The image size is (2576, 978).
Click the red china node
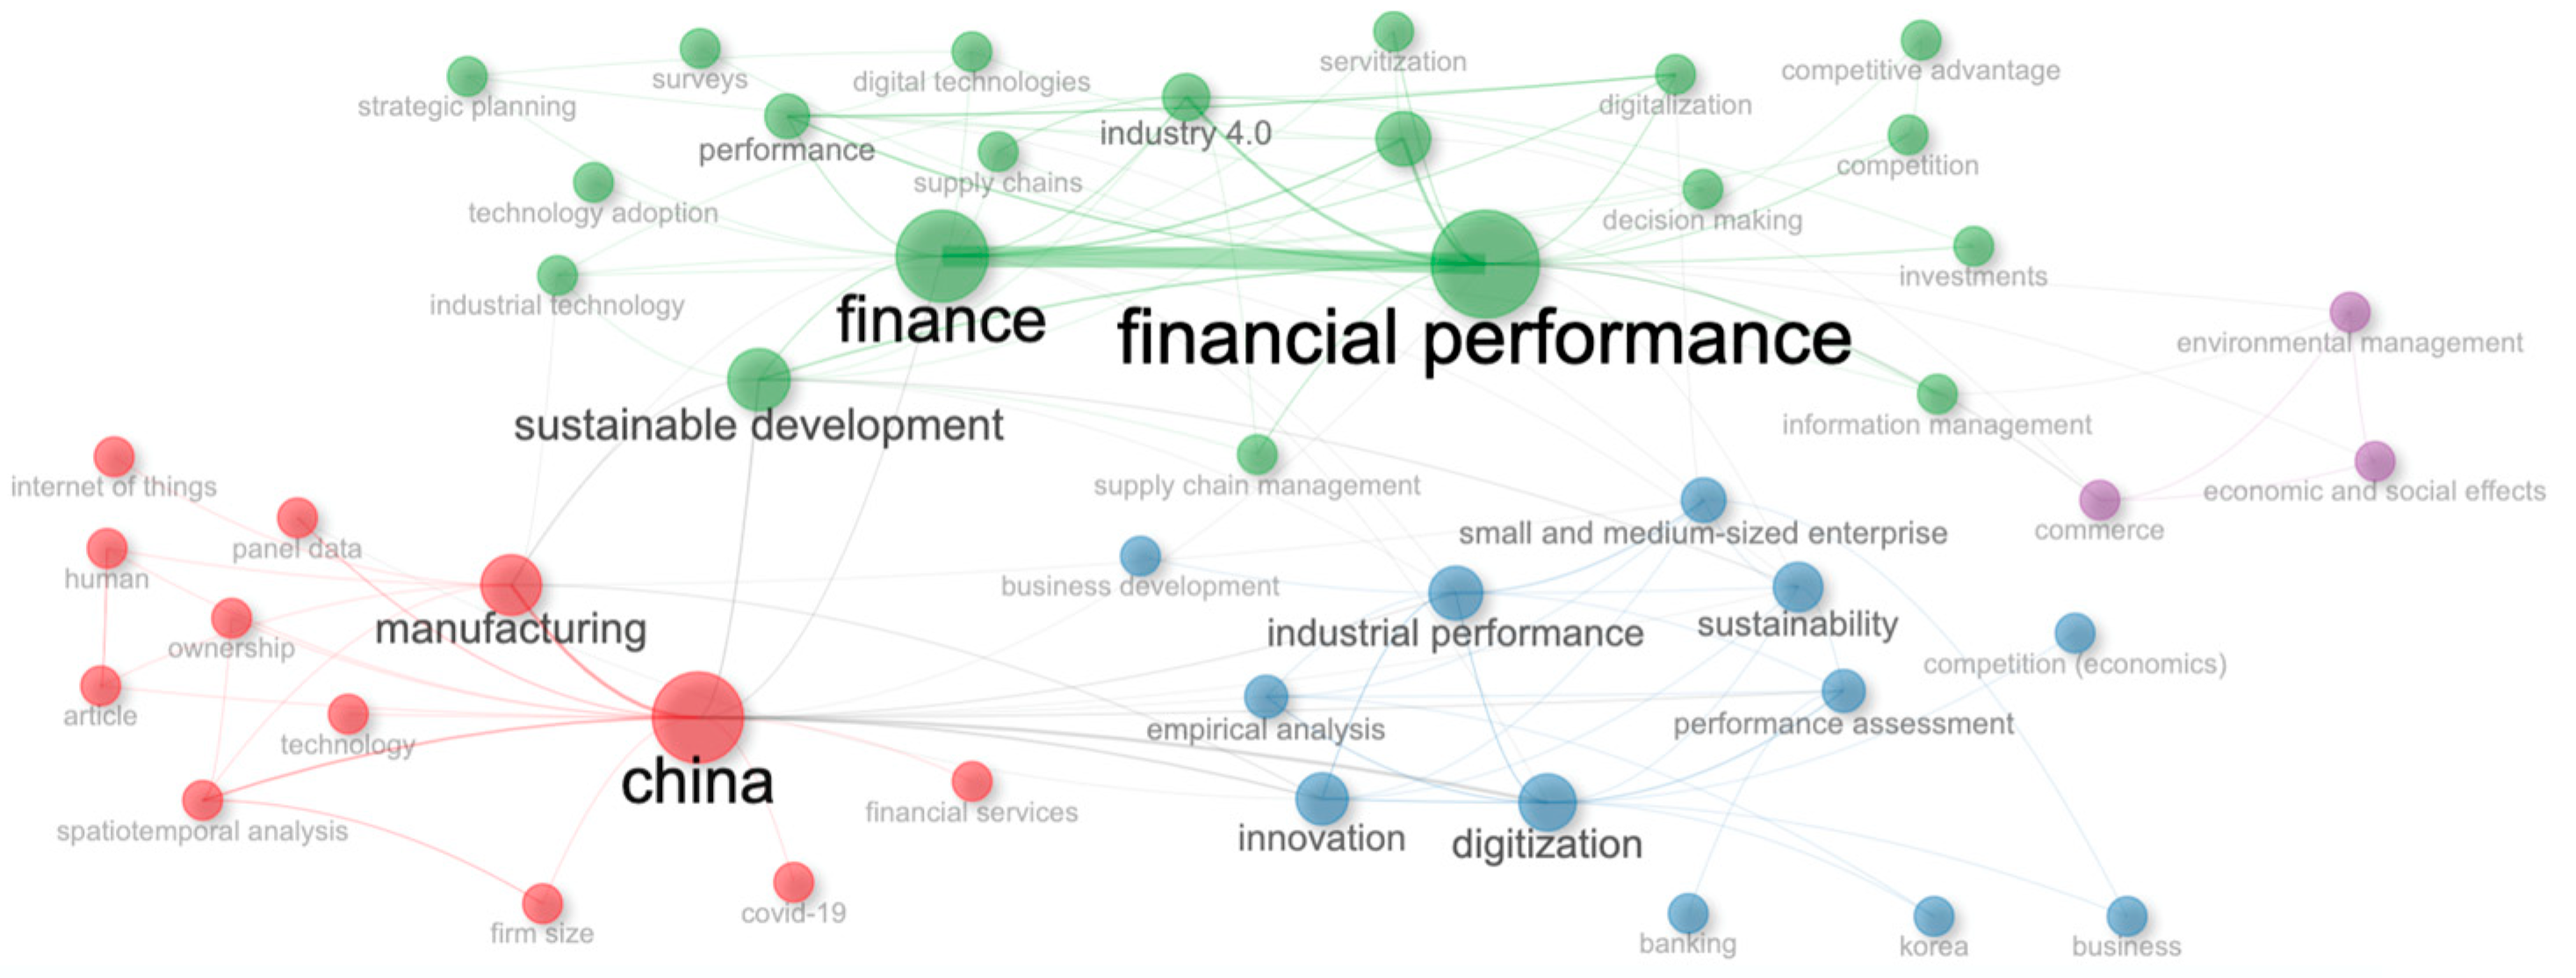click(697, 717)
